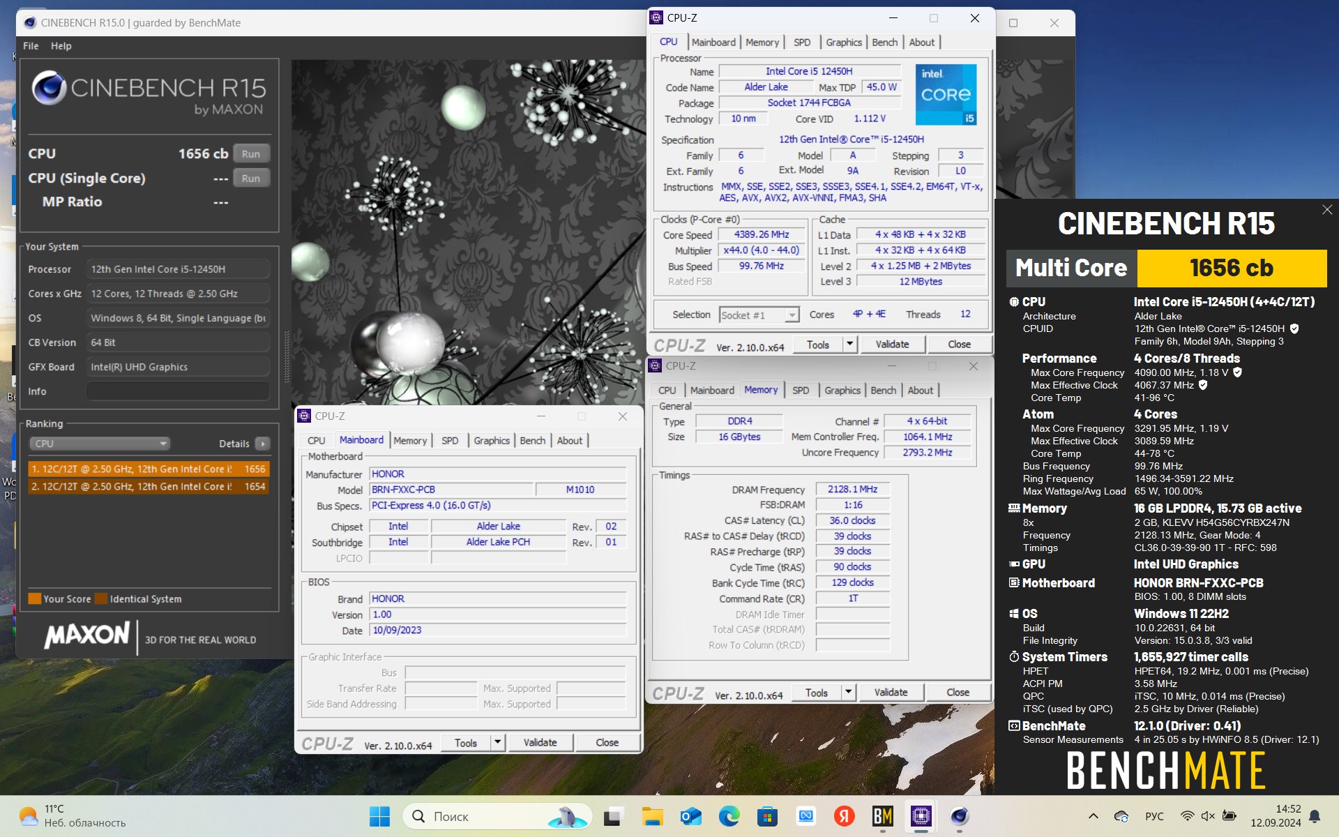Open About tab in top CPU-Z window
1339x837 pixels.
pyautogui.click(x=921, y=42)
